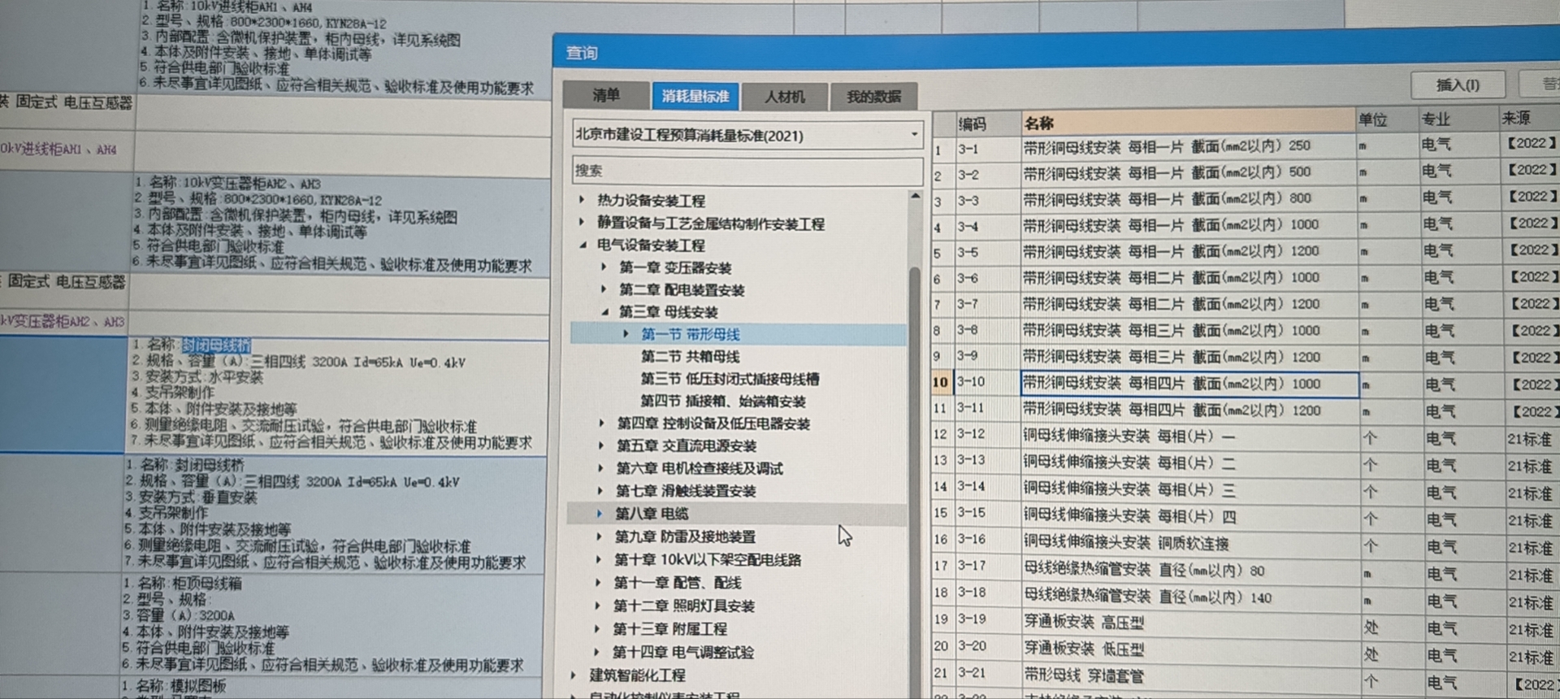Click highlighted 封闭母线桥 text in background sheet
Image resolution: width=1560 pixels, height=699 pixels.
216,345
